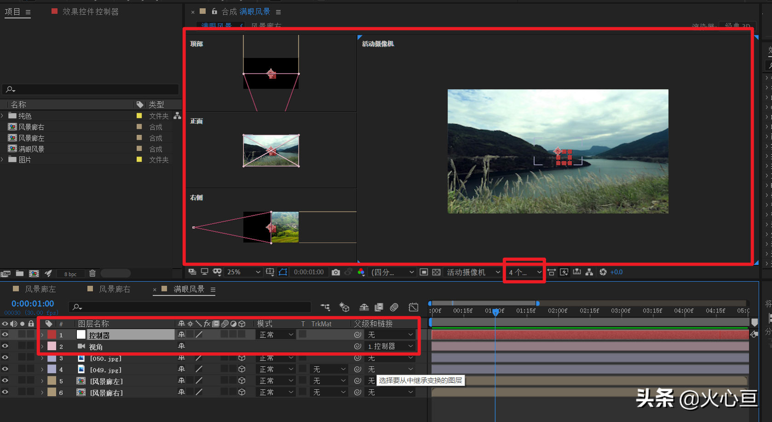Screen dimensions: 772x422
Task: Click the reset exposure icon
Action: [603, 272]
